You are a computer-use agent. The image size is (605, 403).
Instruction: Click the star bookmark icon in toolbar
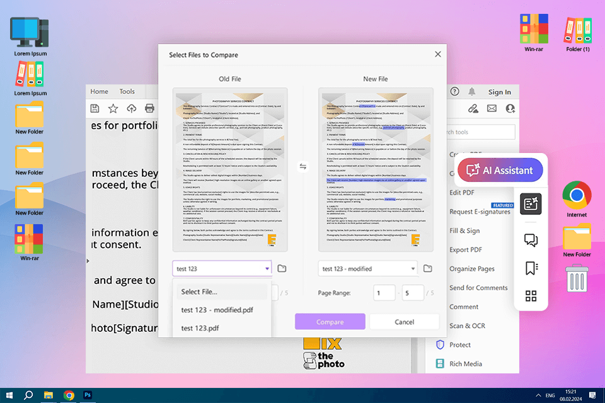click(113, 108)
